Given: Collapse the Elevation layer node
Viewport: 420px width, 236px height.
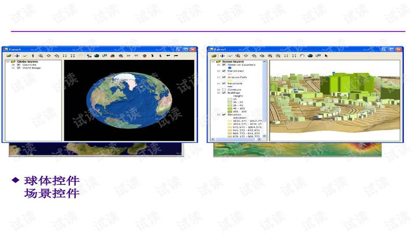Looking at the screenshot, I should point(219,115).
